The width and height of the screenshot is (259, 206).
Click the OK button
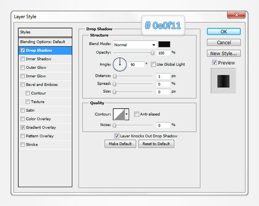[x=223, y=32]
